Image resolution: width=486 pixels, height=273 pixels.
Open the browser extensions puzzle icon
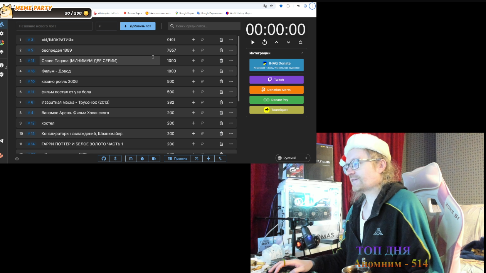[x=288, y=6]
